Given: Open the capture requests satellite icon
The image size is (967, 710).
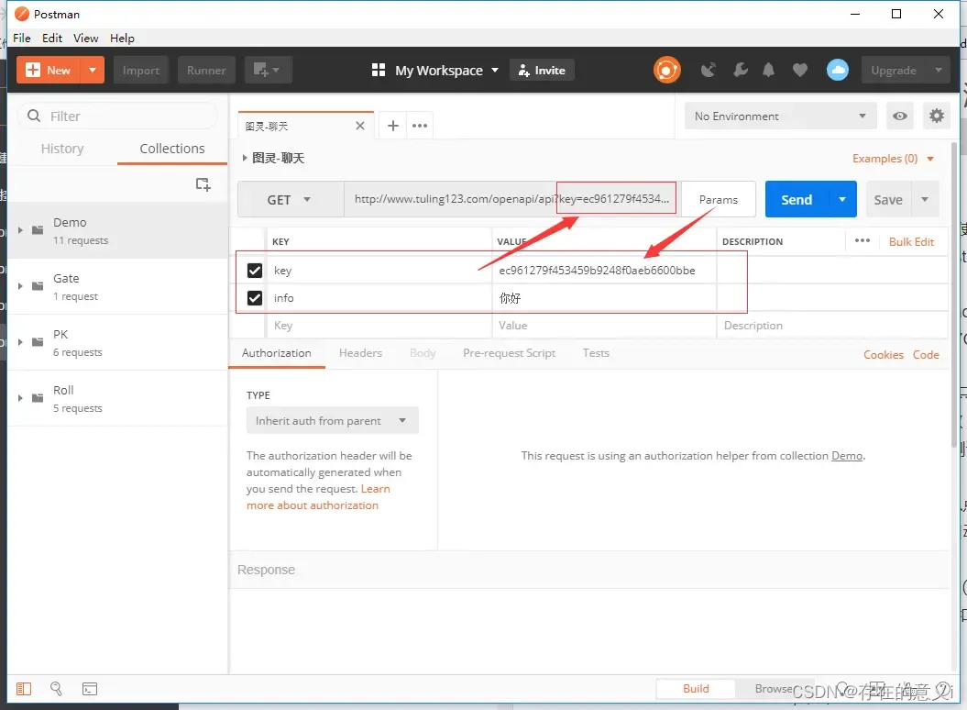Looking at the screenshot, I should 709,70.
